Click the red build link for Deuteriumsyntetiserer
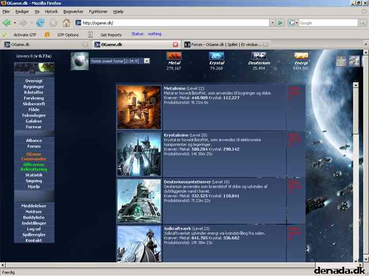369x276 pixels. tap(295, 187)
